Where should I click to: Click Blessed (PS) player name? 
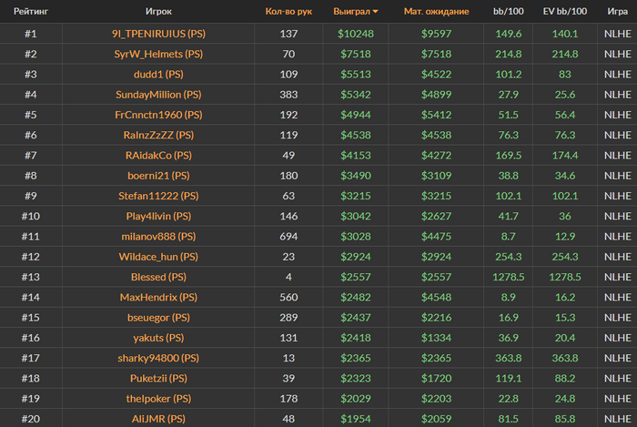tap(158, 277)
